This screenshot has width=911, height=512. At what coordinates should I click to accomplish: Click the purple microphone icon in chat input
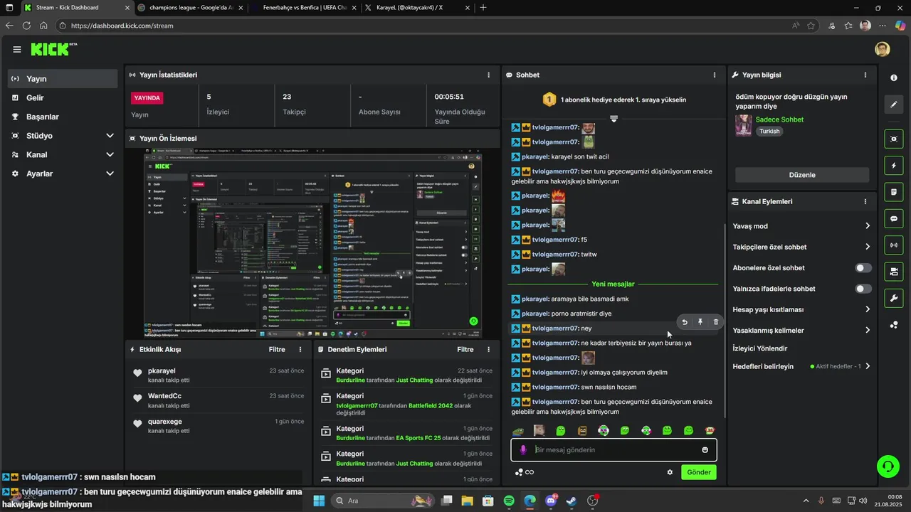[523, 450]
